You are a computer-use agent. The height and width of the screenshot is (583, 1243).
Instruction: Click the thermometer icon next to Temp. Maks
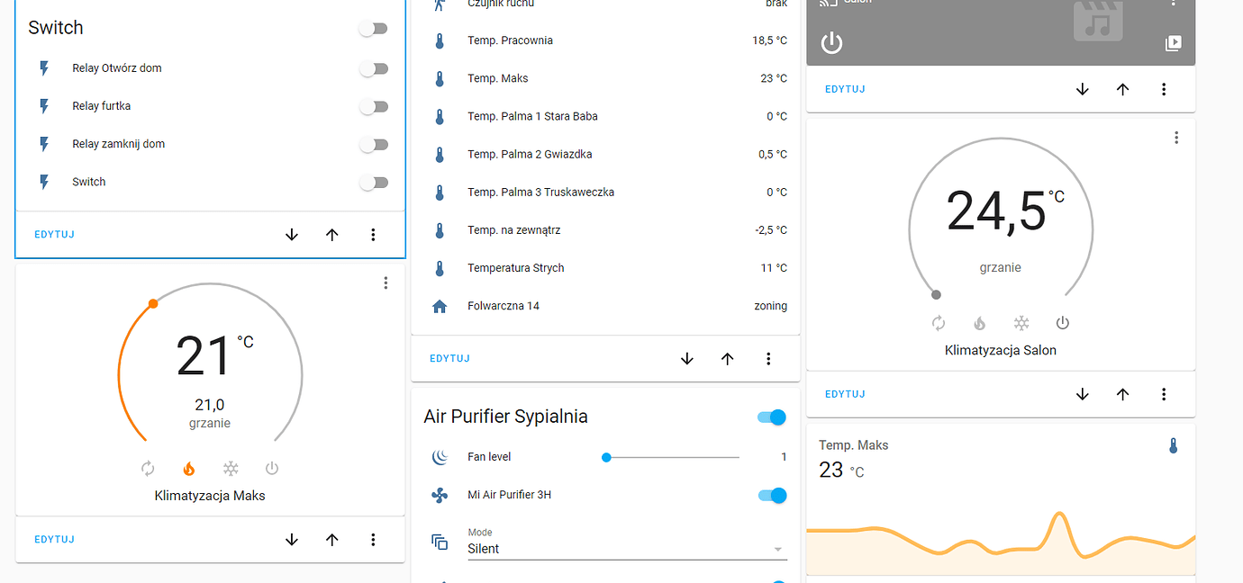coord(439,78)
